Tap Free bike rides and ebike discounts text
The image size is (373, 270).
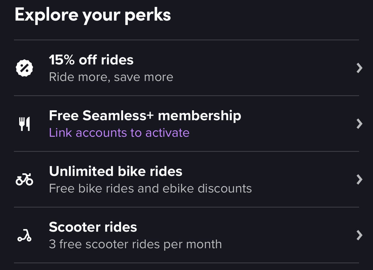150,189
